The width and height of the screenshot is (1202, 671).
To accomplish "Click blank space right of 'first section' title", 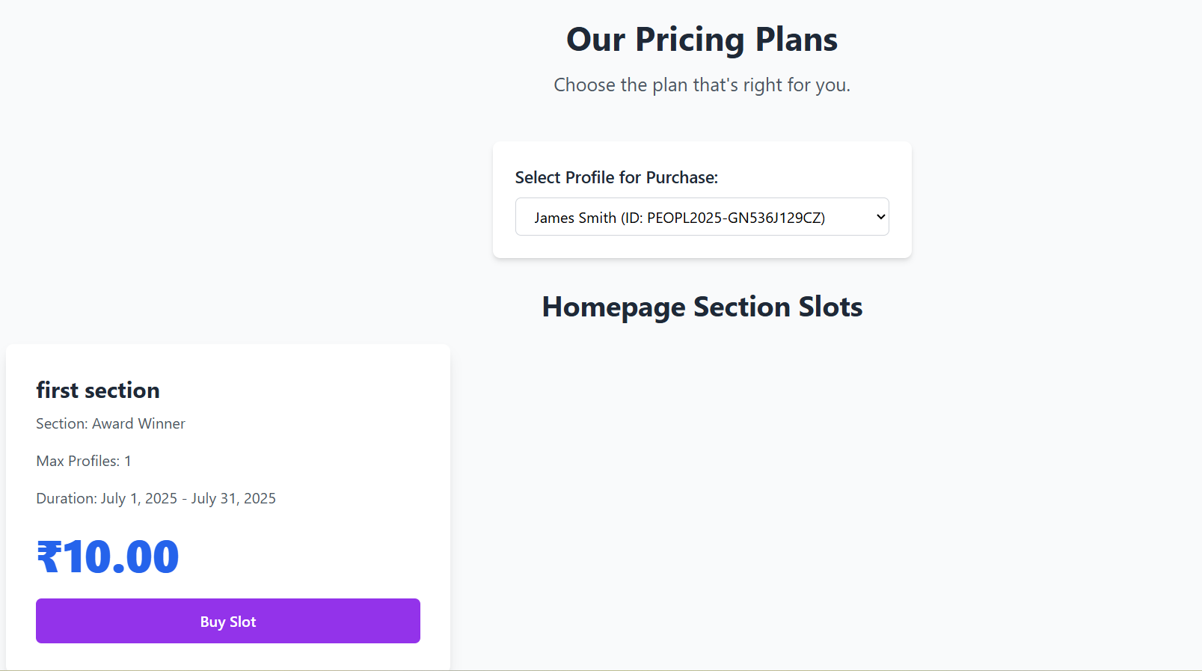I will click(x=299, y=390).
